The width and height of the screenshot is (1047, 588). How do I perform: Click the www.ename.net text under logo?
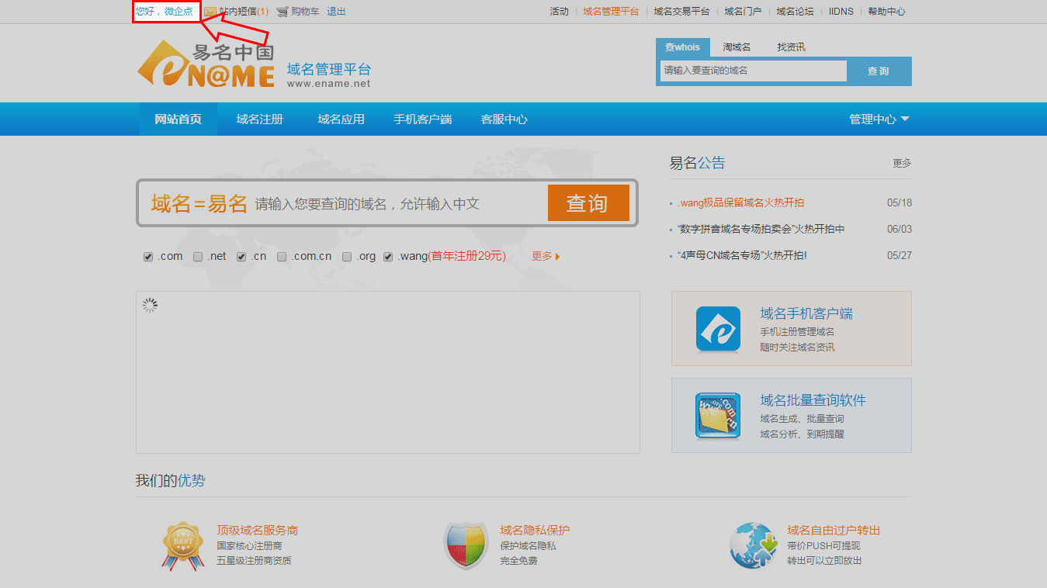(x=328, y=84)
